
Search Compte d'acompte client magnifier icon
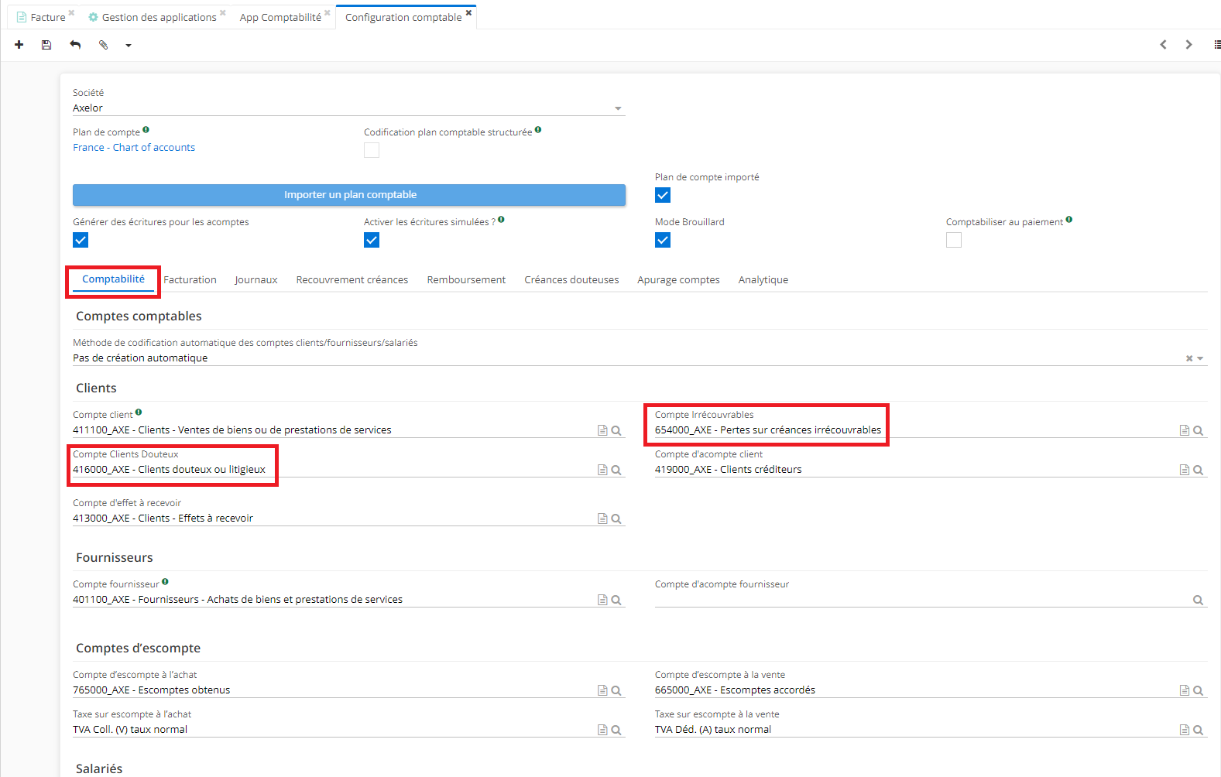[1198, 470]
